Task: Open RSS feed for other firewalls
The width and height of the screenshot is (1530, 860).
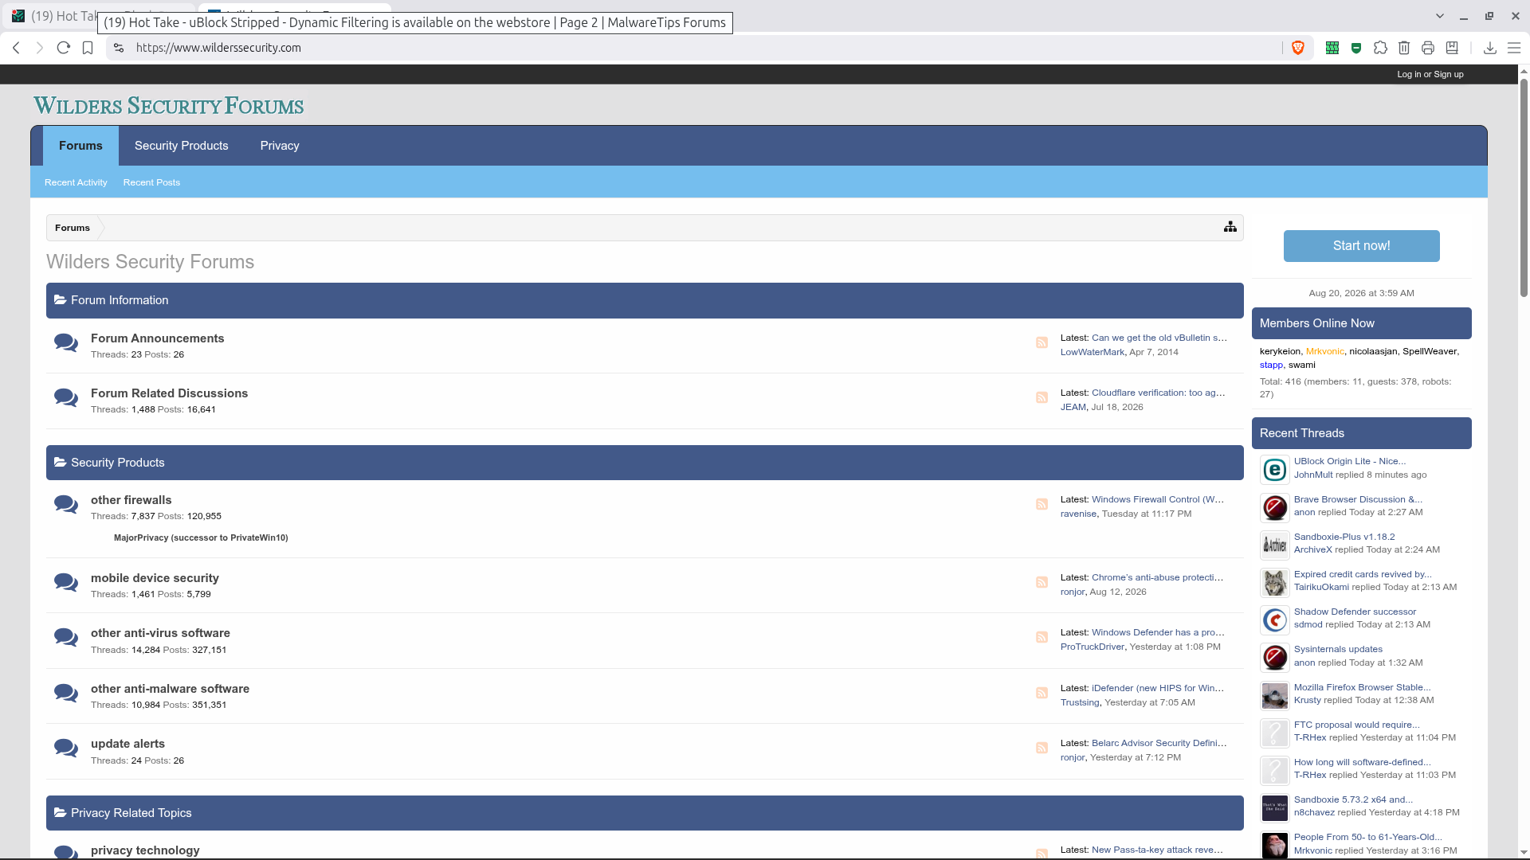Action: coord(1042,504)
